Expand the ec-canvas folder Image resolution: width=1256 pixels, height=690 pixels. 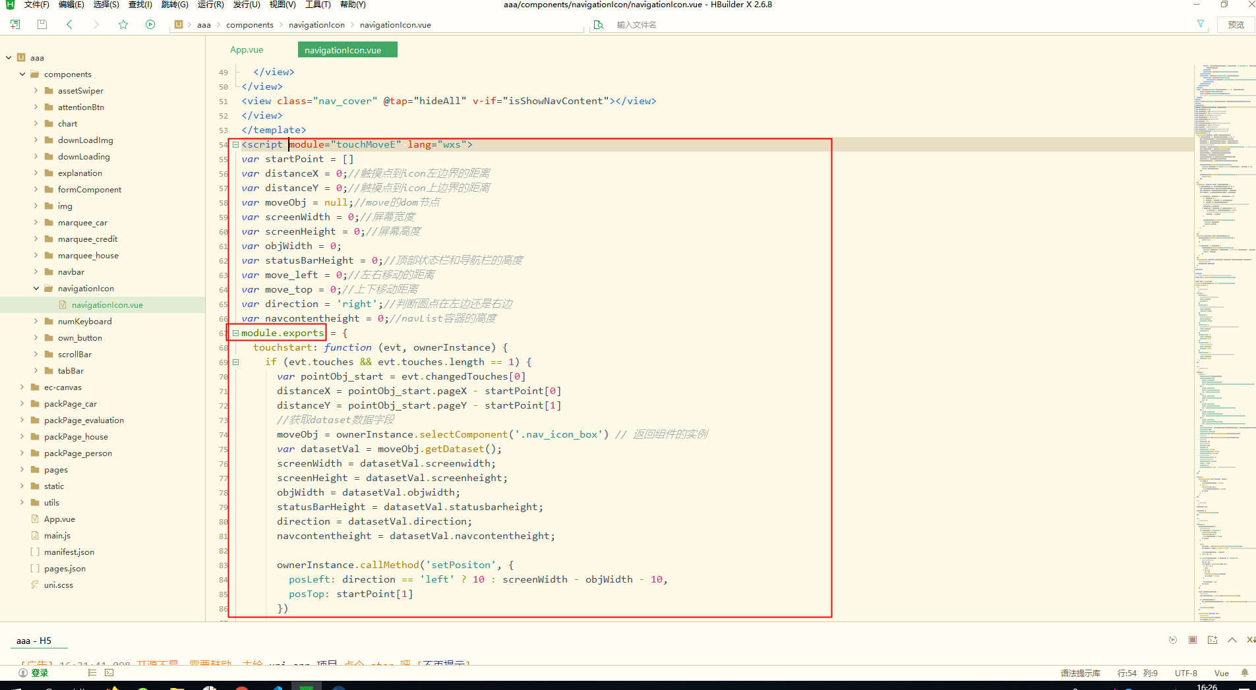pyautogui.click(x=22, y=387)
